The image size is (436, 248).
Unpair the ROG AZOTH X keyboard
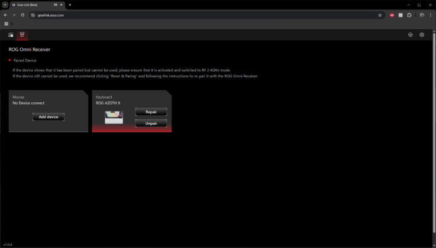coord(151,123)
